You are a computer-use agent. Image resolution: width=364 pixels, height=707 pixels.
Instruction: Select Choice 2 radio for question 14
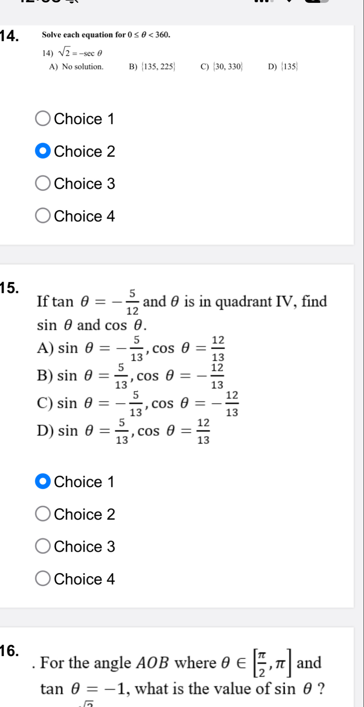point(43,151)
